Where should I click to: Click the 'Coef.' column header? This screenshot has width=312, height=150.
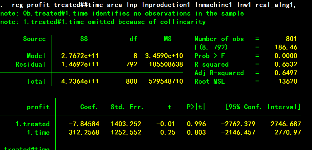click(x=89, y=107)
